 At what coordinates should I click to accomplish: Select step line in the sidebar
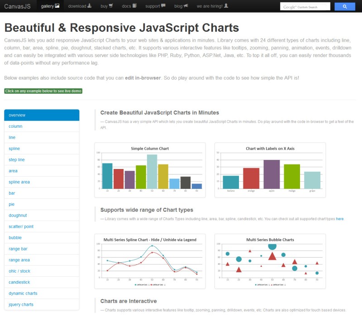tap(42, 160)
